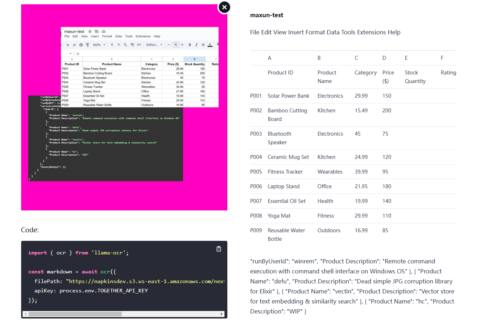The height and width of the screenshot is (321, 483).
Task: Click the 'P002' row label
Action: coord(256,111)
